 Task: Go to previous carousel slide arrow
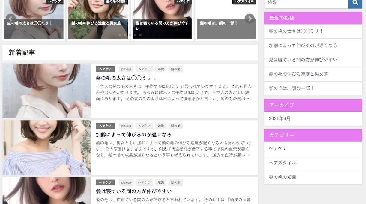coord(11,19)
